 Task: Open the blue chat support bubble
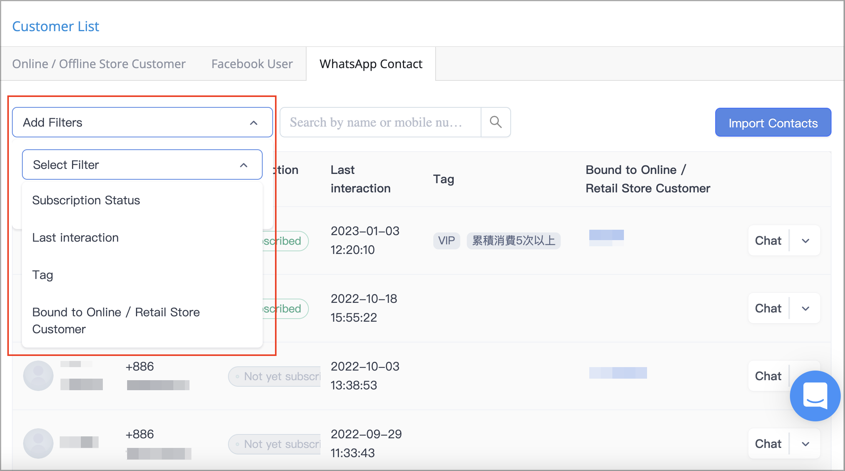815,396
